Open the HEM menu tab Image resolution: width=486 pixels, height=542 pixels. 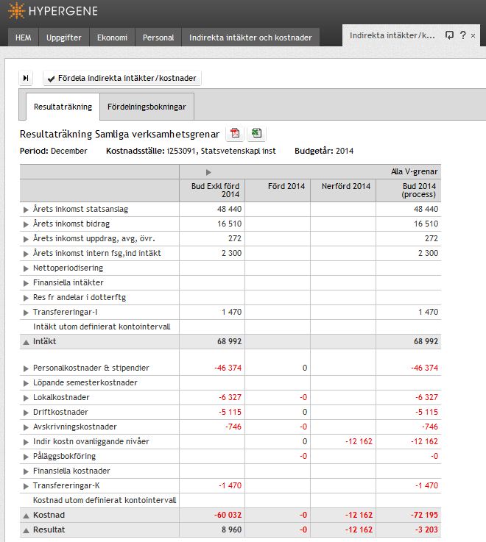click(23, 38)
